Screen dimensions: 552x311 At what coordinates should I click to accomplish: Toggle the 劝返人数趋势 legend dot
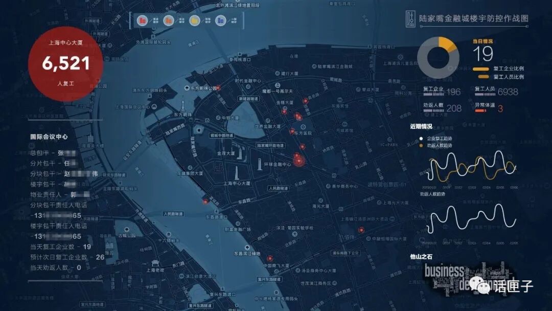(x=421, y=145)
